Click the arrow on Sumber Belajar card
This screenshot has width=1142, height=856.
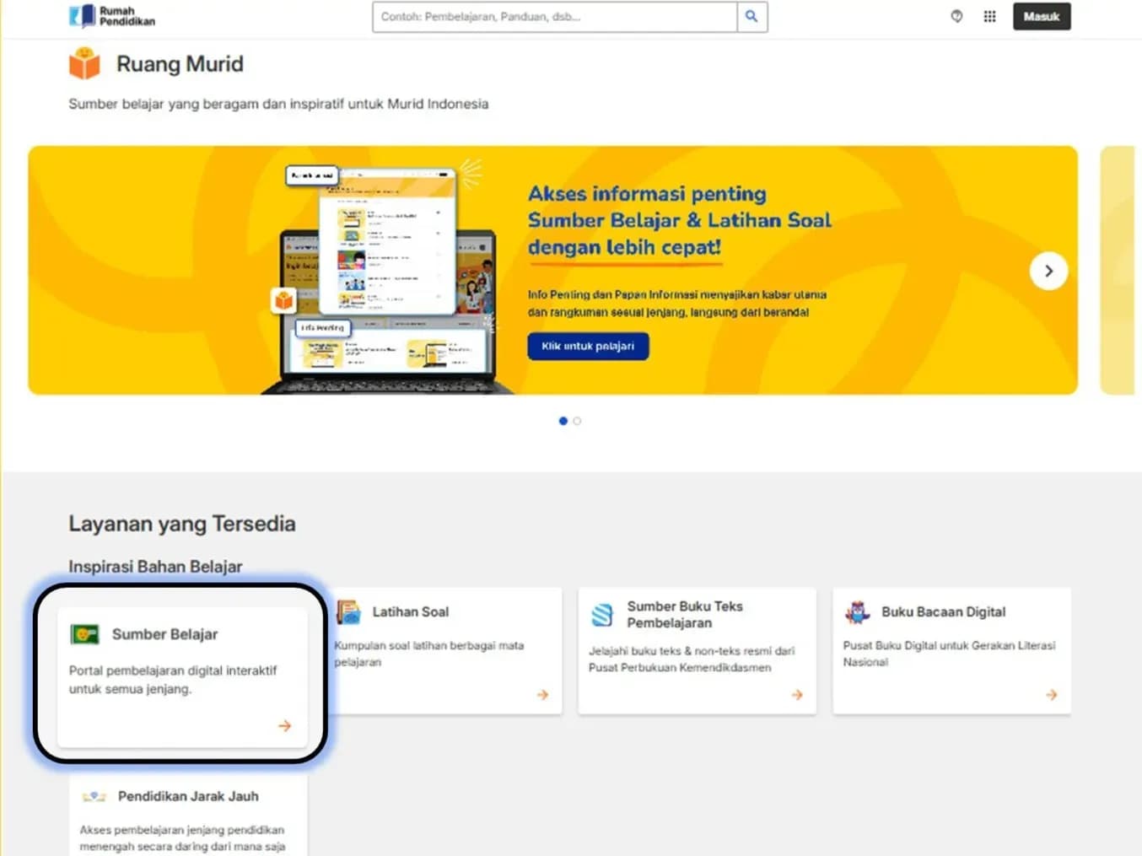coord(284,725)
